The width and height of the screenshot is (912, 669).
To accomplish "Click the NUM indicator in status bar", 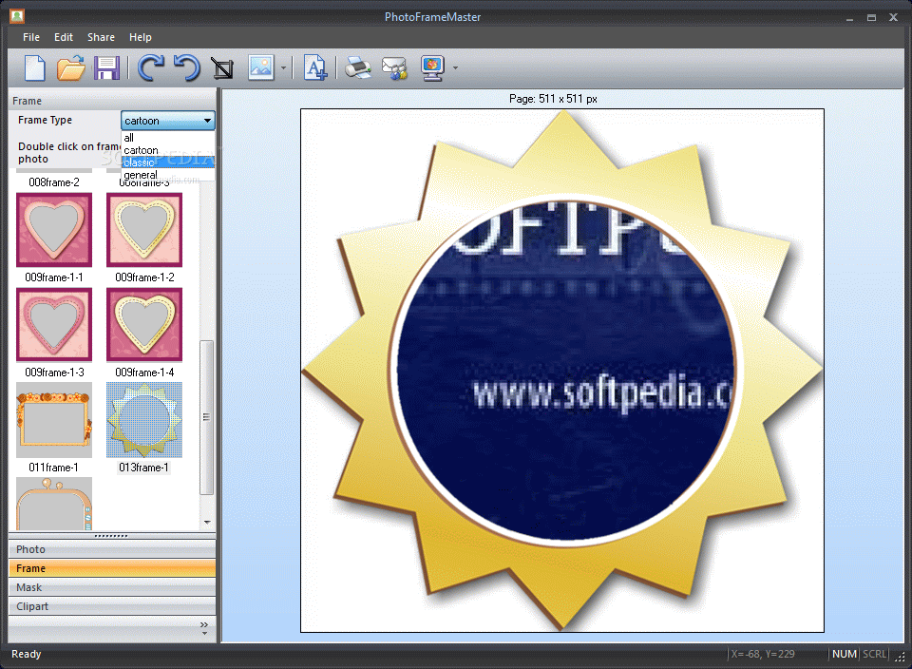I will coord(844,654).
